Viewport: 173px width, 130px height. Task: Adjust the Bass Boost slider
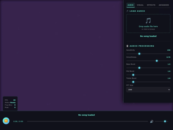148,68
